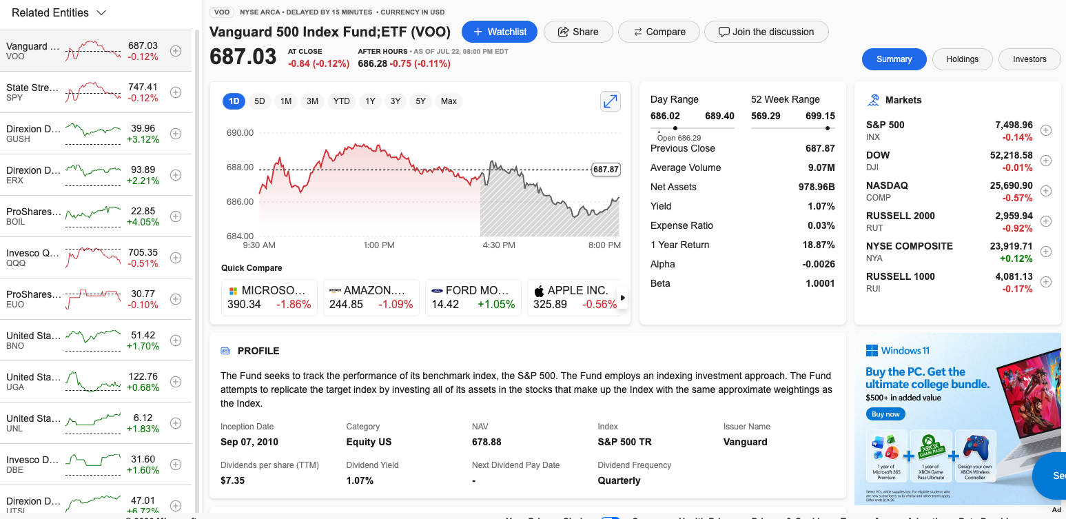The width and height of the screenshot is (1066, 519).
Task: Add UNL row plus icon
Action: pyautogui.click(x=176, y=423)
